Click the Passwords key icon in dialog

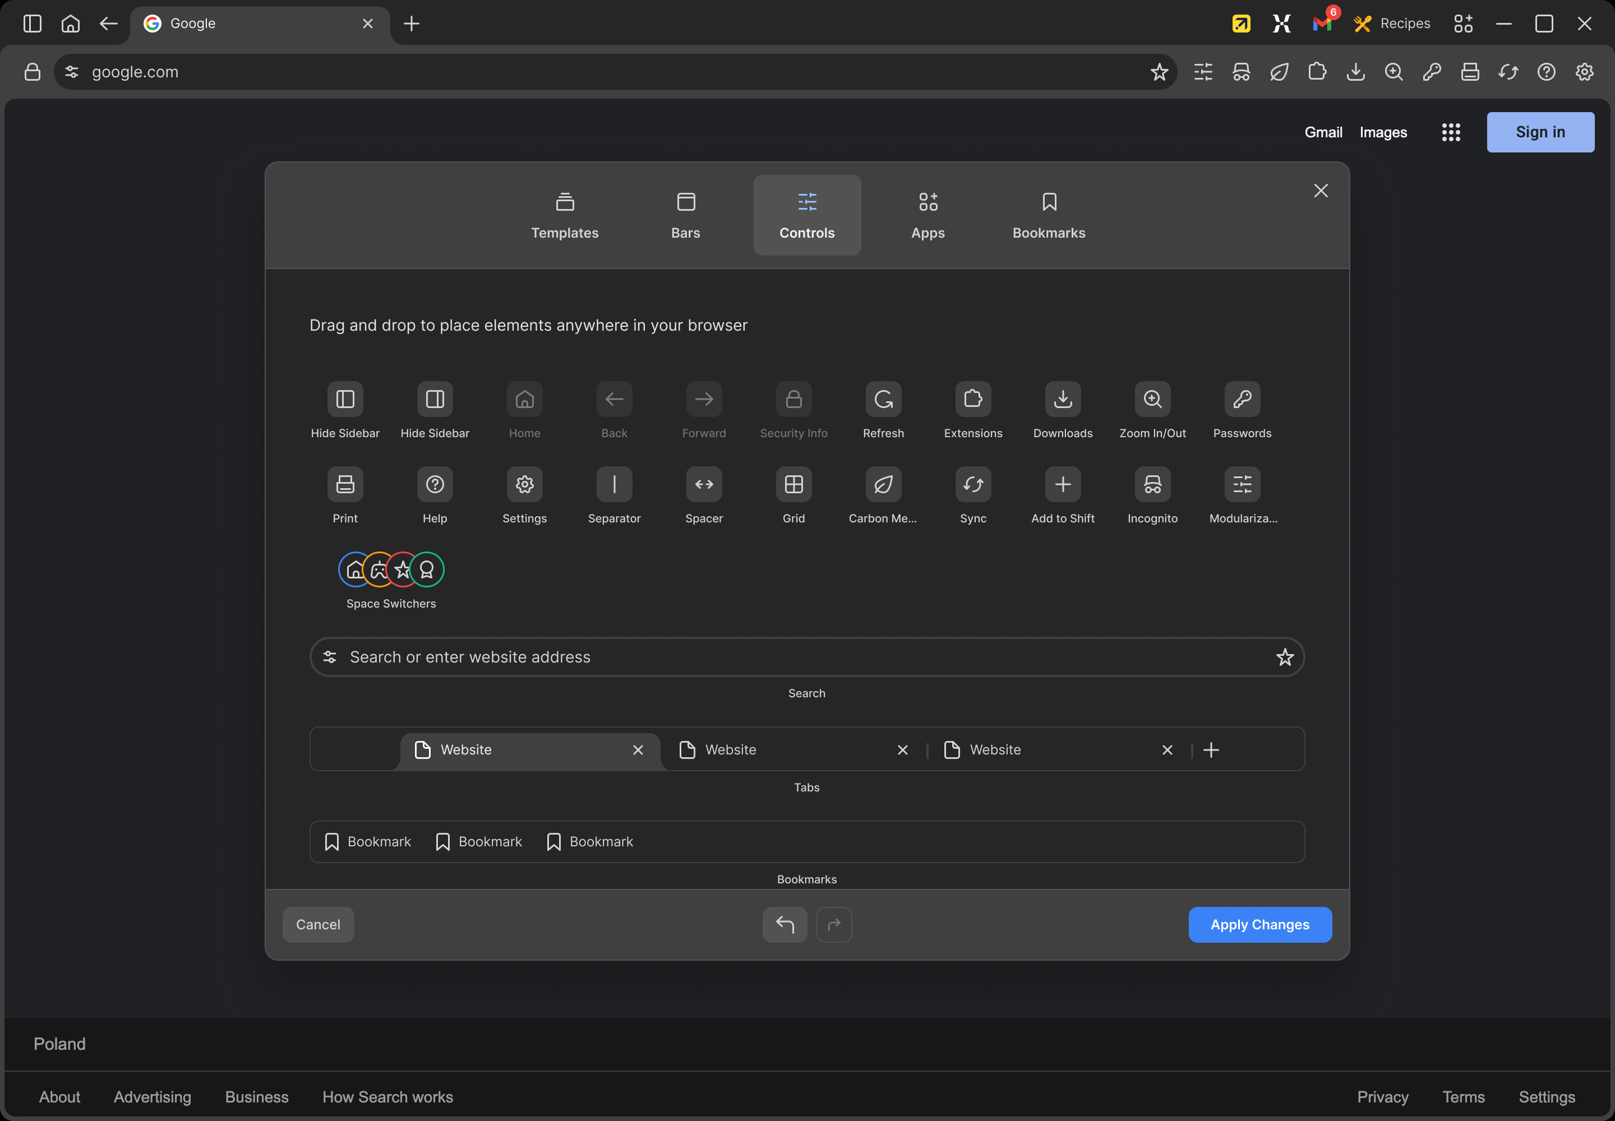pyautogui.click(x=1242, y=399)
